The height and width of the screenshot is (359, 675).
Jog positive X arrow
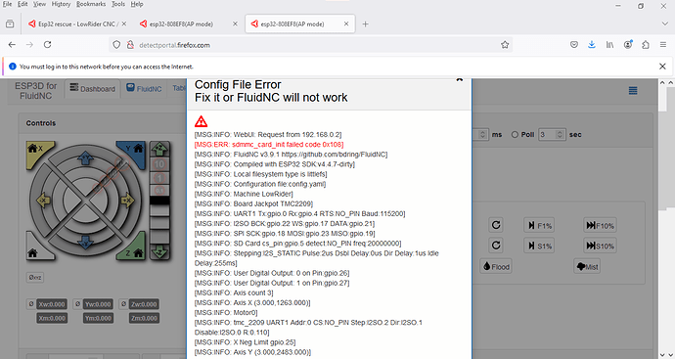coord(127,201)
